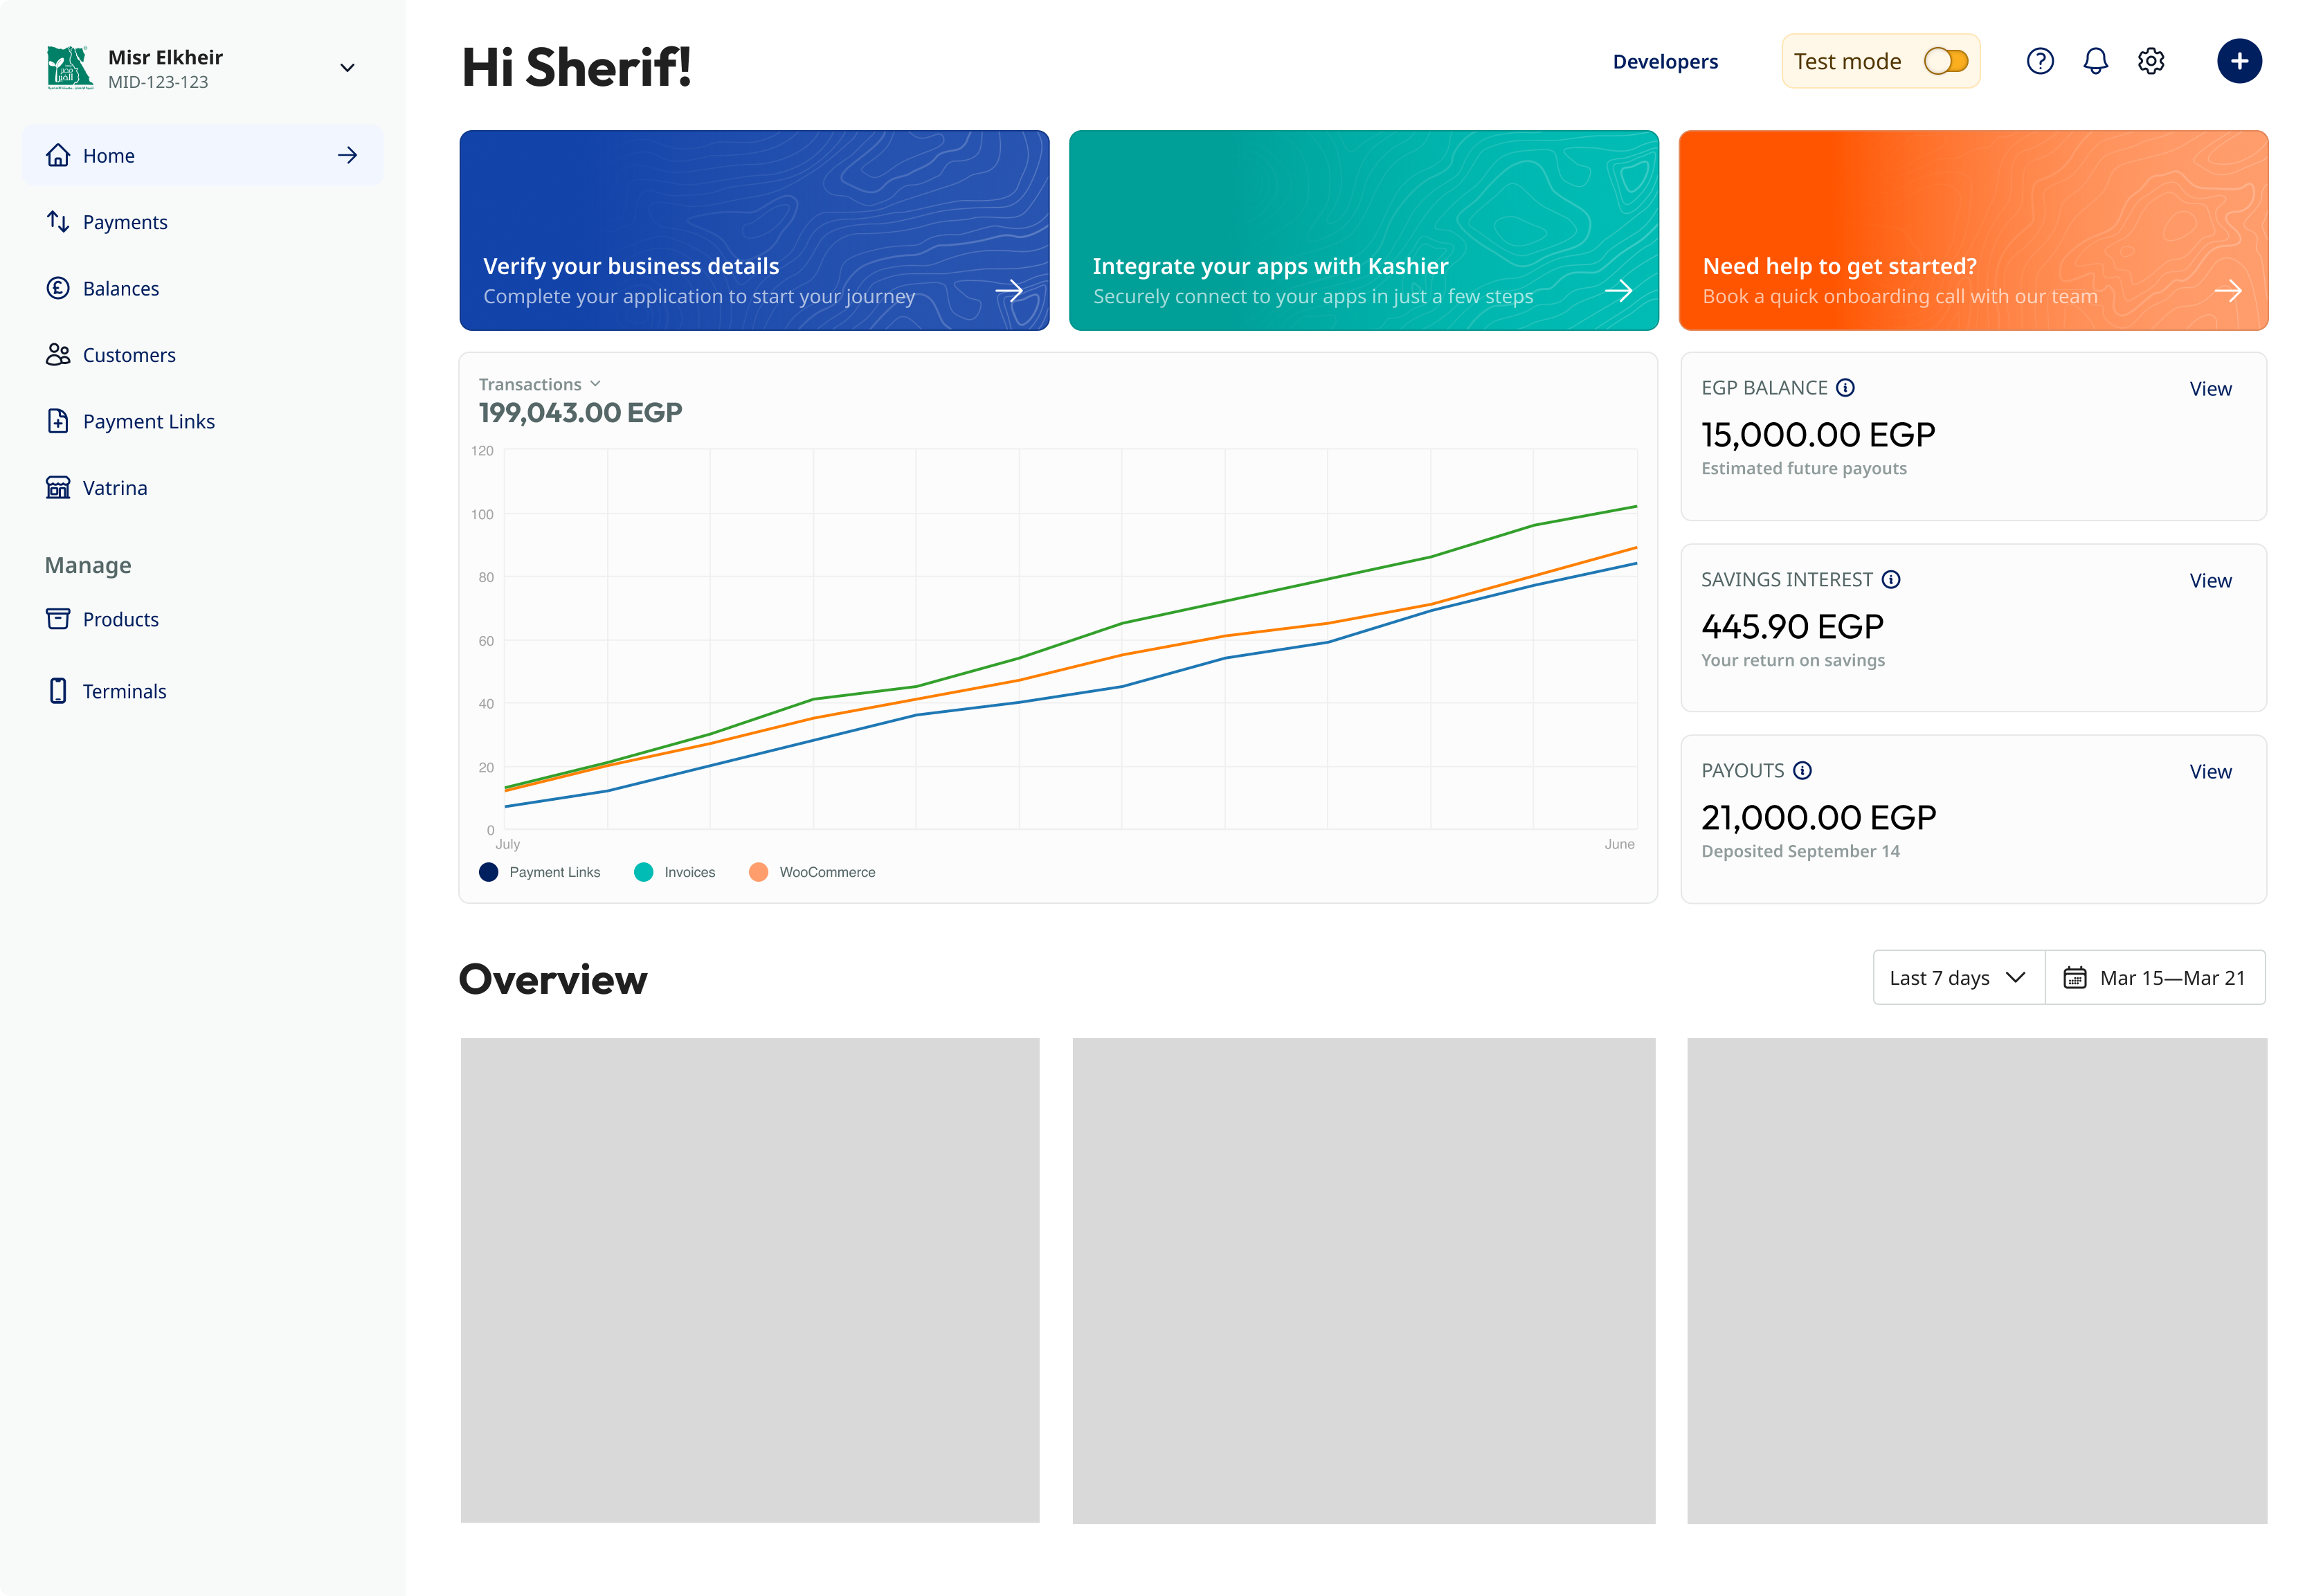The width and height of the screenshot is (2323, 1596).
Task: Open the Verify your business details banner
Action: tap(754, 230)
